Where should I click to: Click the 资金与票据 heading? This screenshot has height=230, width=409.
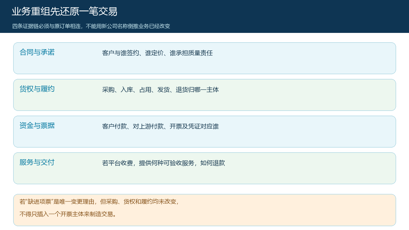coord(37,126)
